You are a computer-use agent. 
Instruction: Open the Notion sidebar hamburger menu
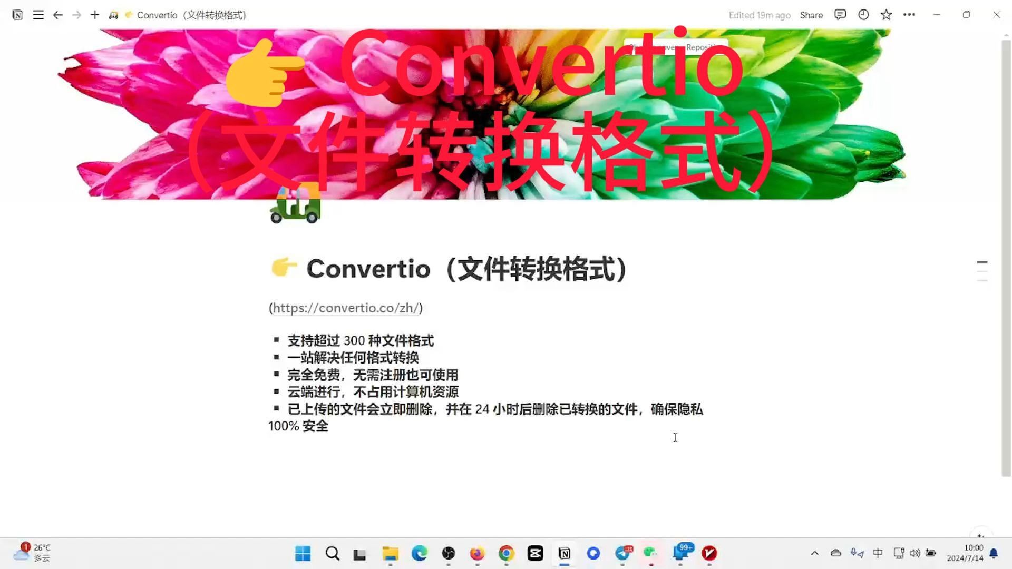(x=38, y=15)
